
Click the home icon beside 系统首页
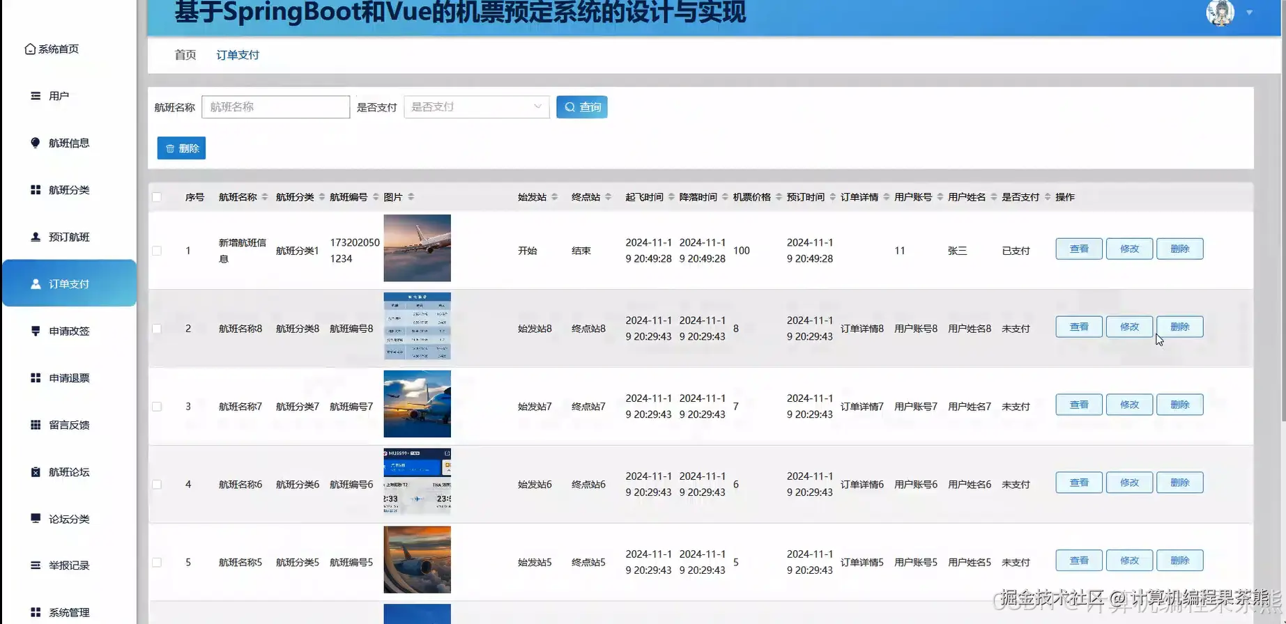coord(30,49)
